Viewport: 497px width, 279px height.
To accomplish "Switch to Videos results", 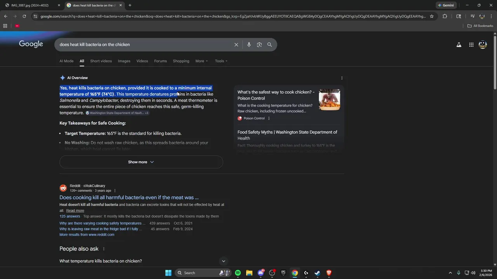I will pyautogui.click(x=142, y=61).
